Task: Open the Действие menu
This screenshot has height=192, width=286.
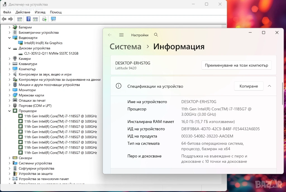Action: click(23, 12)
